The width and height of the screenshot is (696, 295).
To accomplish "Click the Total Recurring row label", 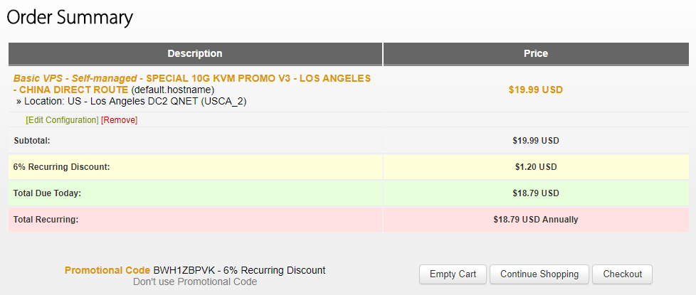I will [46, 220].
